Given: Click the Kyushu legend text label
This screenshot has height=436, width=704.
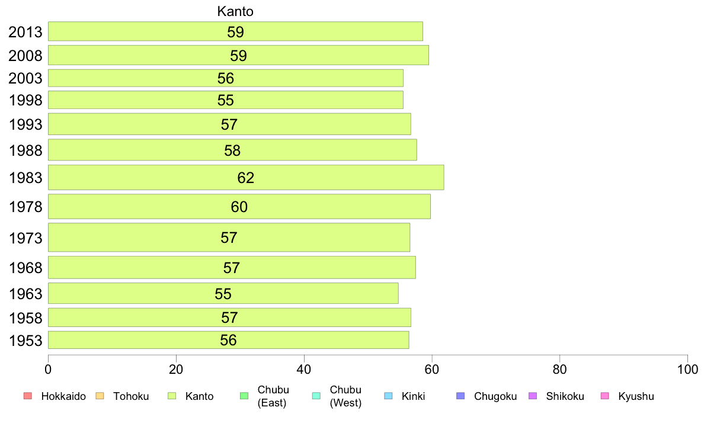Looking at the screenshot, I should 636,396.
